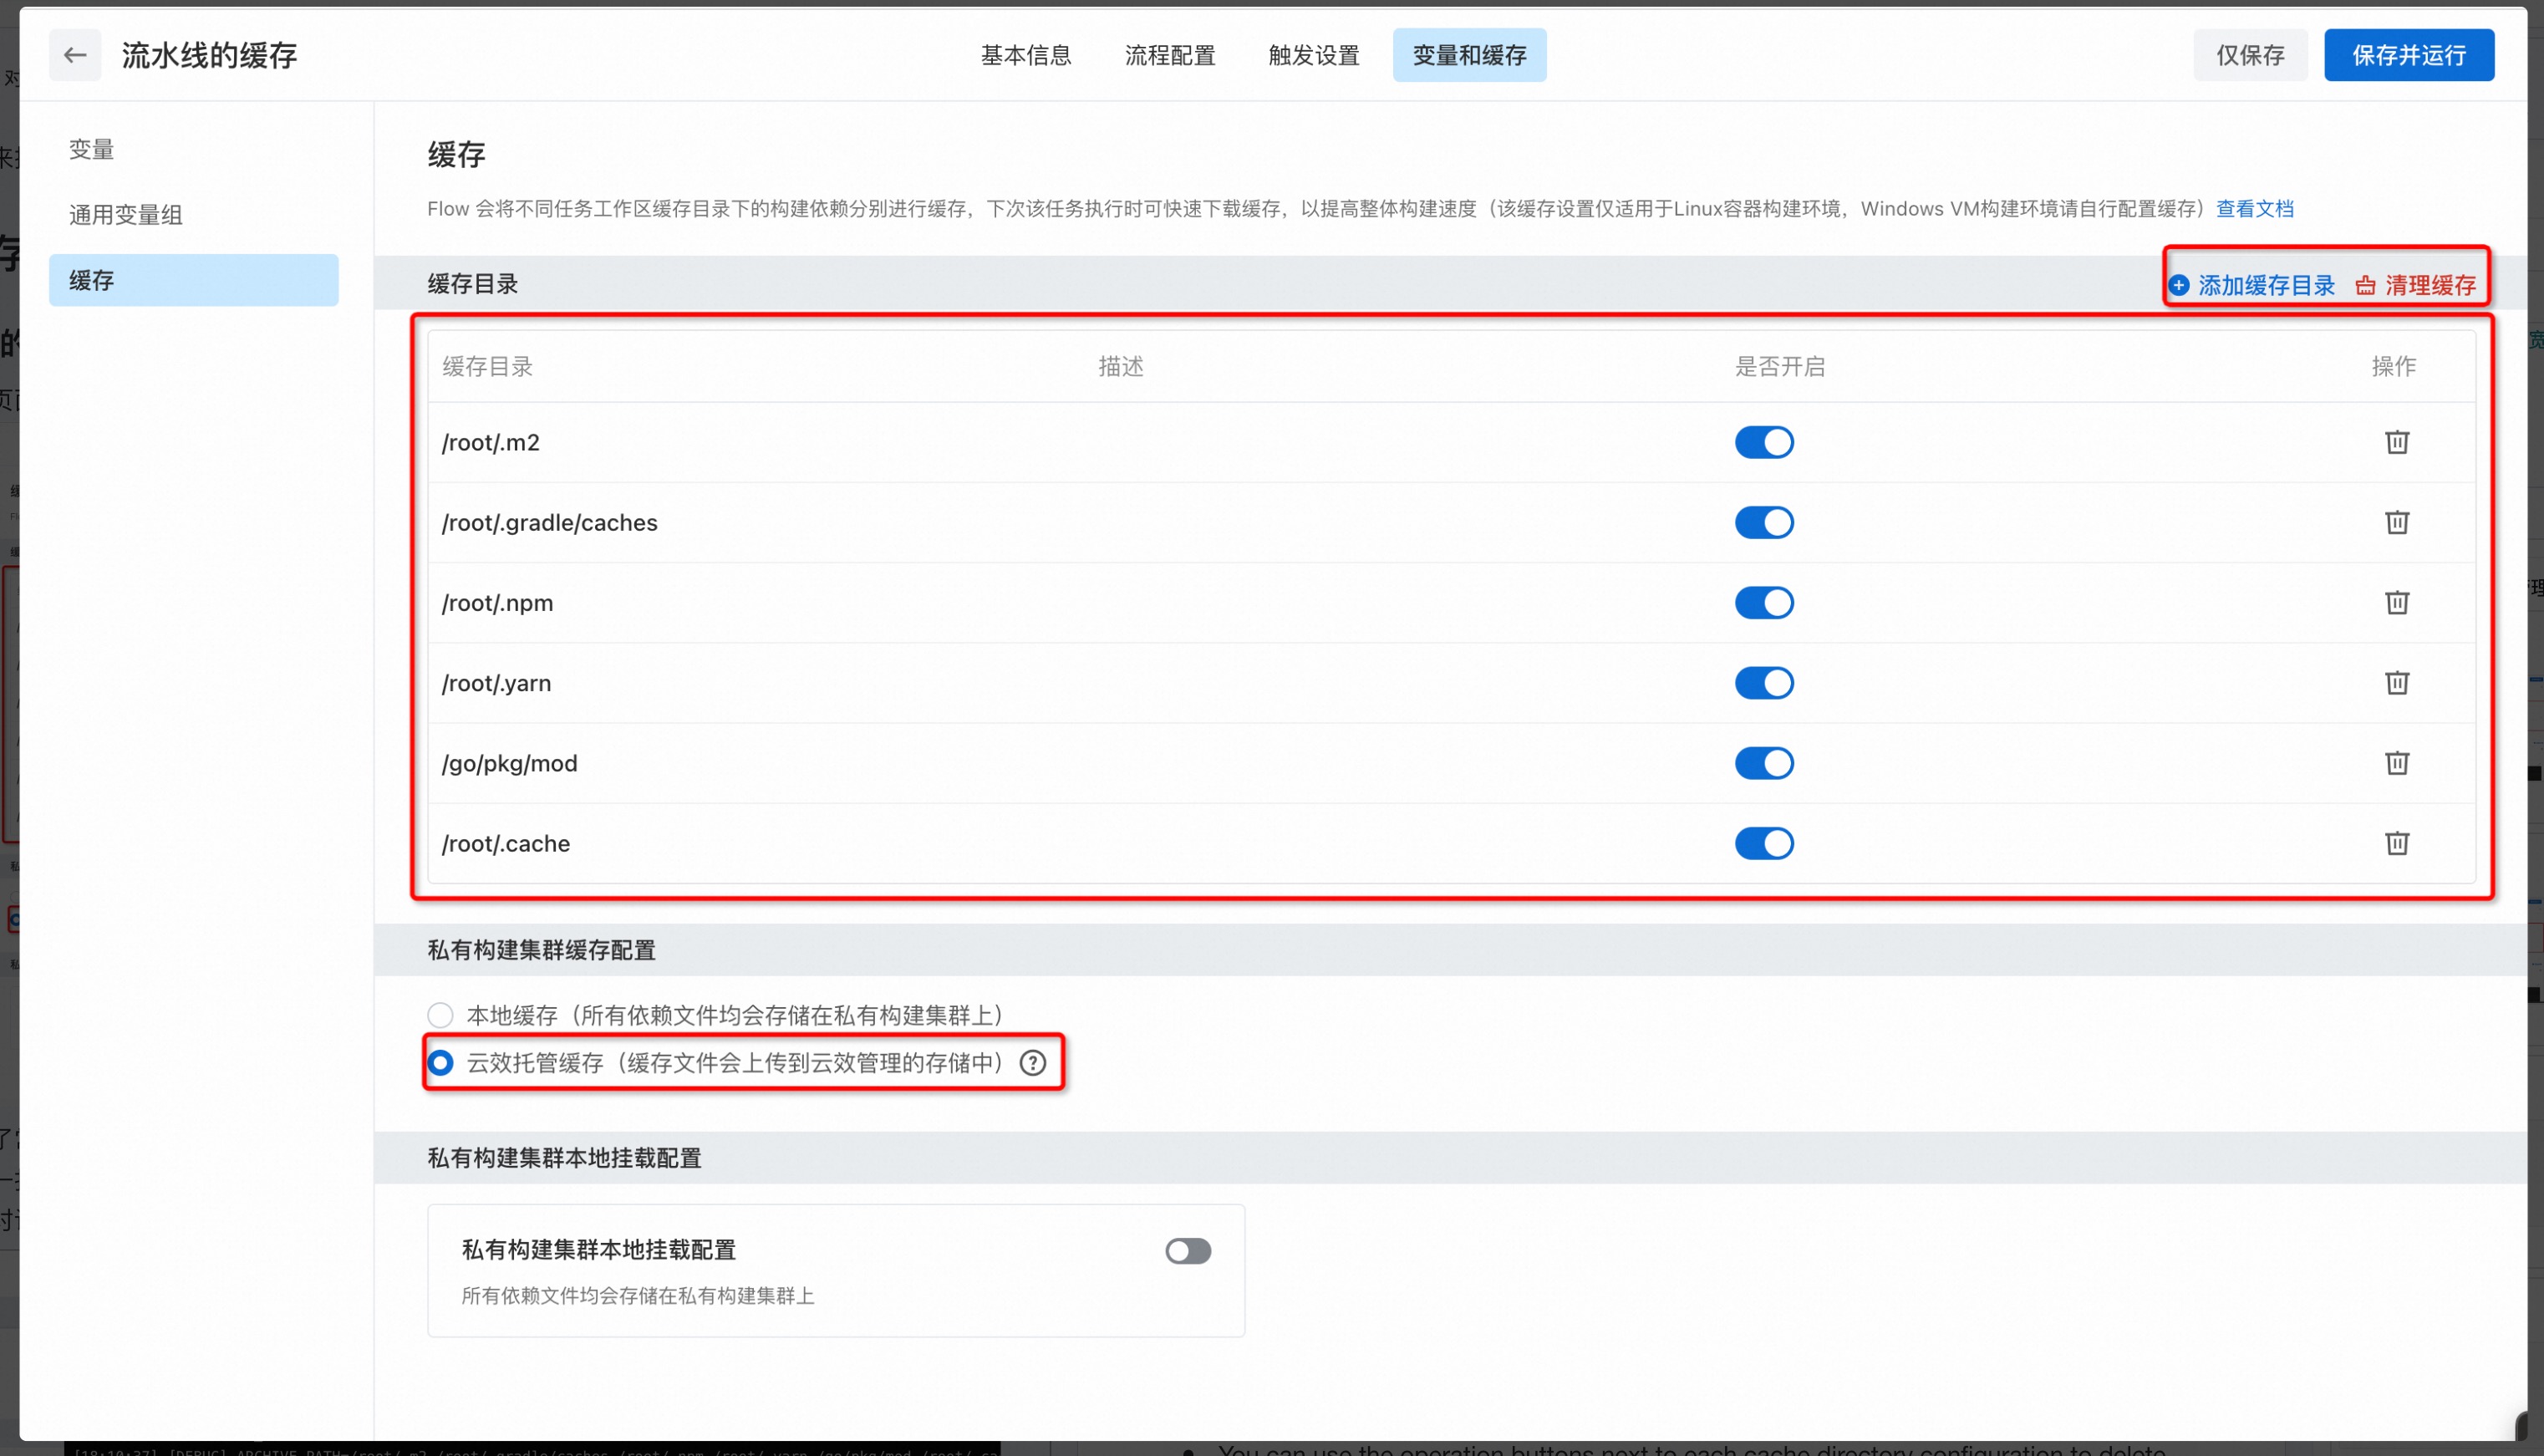Delete the /root/.gradle/caches cache directory

[x=2396, y=522]
